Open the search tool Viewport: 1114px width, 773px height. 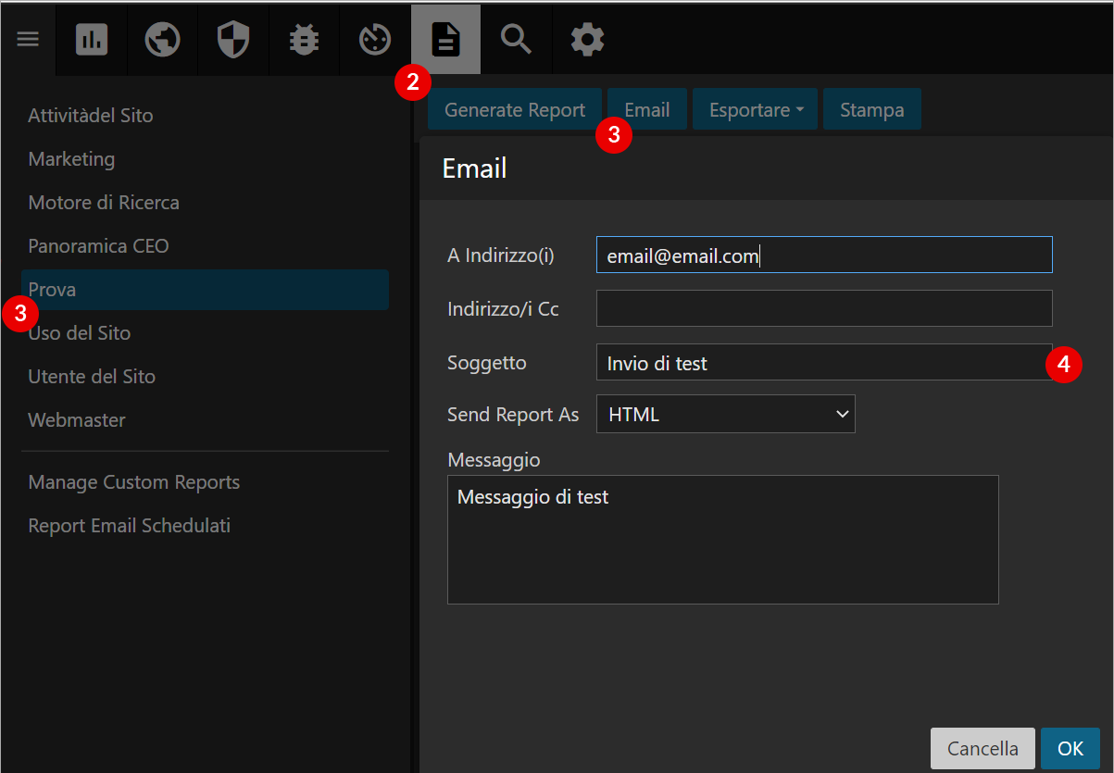[516, 39]
